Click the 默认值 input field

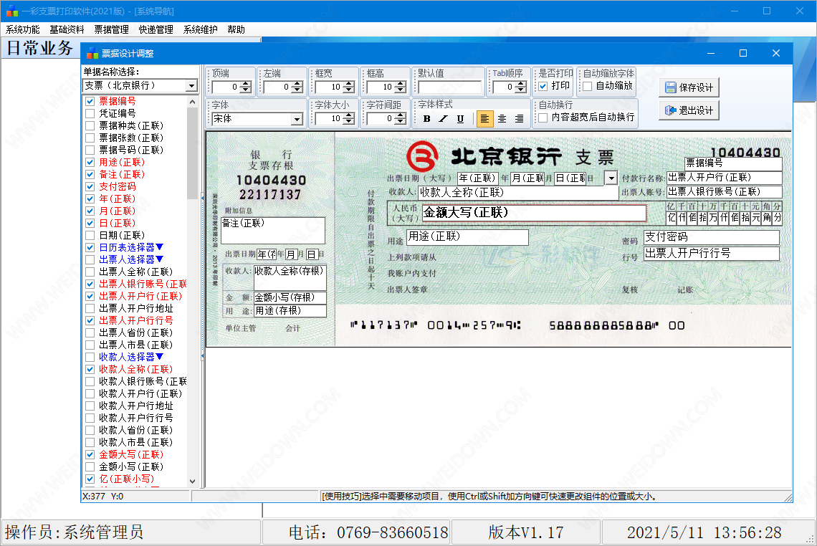pyautogui.click(x=449, y=87)
